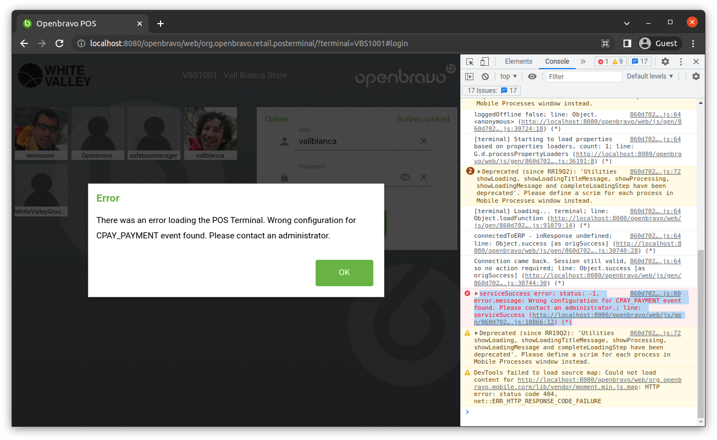Open the source link of loggedOffline false message
Screen dimensions: 717x440
(x=655, y=115)
